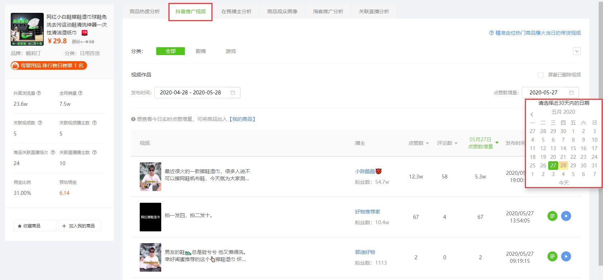Open thumbnail of 男友的鞋 video
603x280 pixels.
click(150, 257)
